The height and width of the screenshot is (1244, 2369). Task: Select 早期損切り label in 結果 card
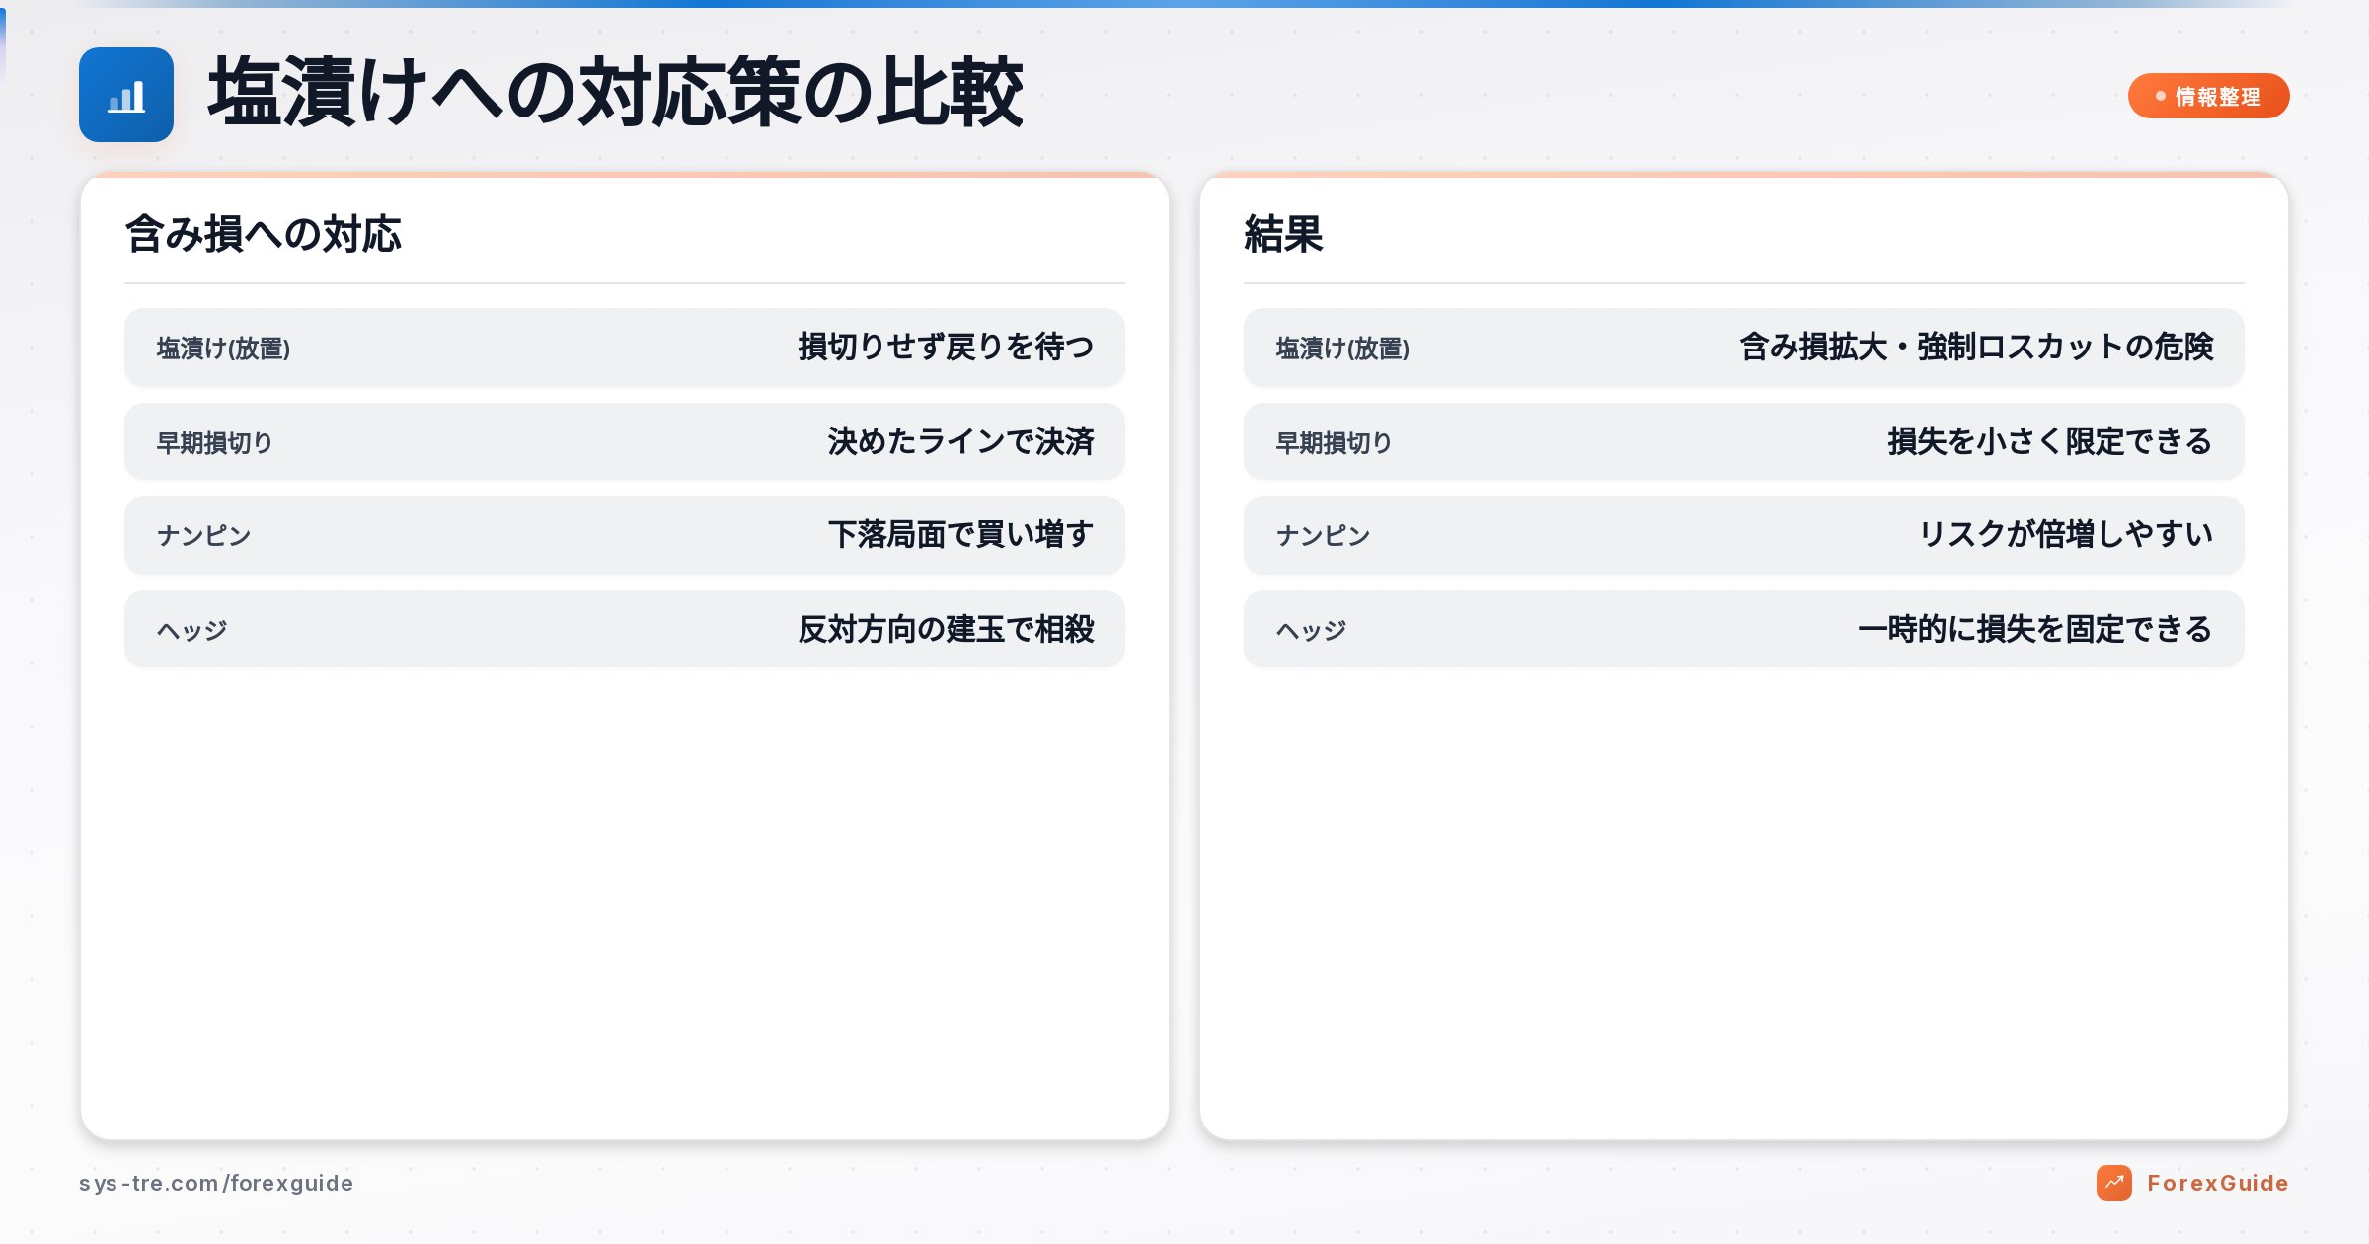1334,442
